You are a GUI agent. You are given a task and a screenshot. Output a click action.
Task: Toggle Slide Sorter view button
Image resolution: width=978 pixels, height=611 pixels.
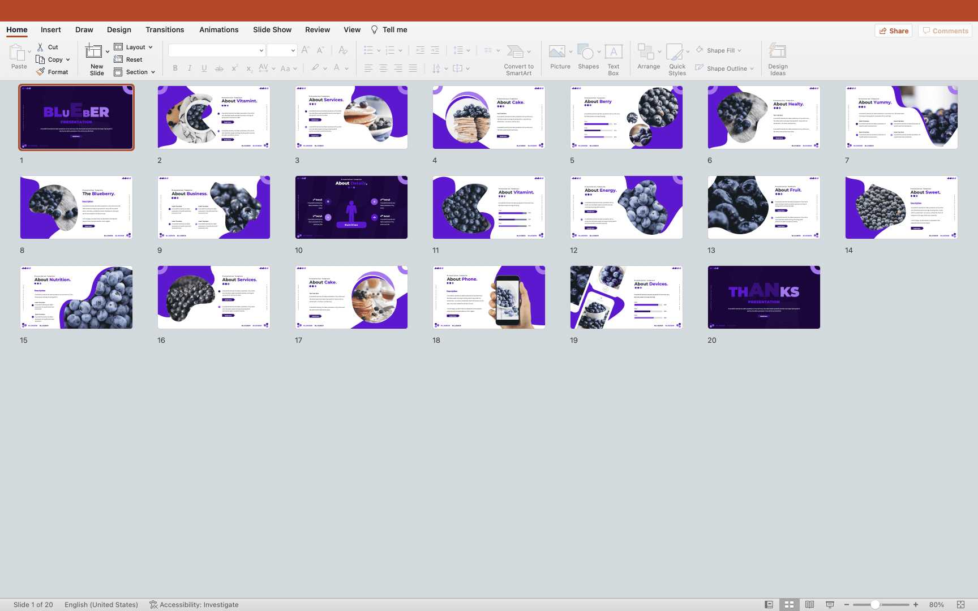789,605
